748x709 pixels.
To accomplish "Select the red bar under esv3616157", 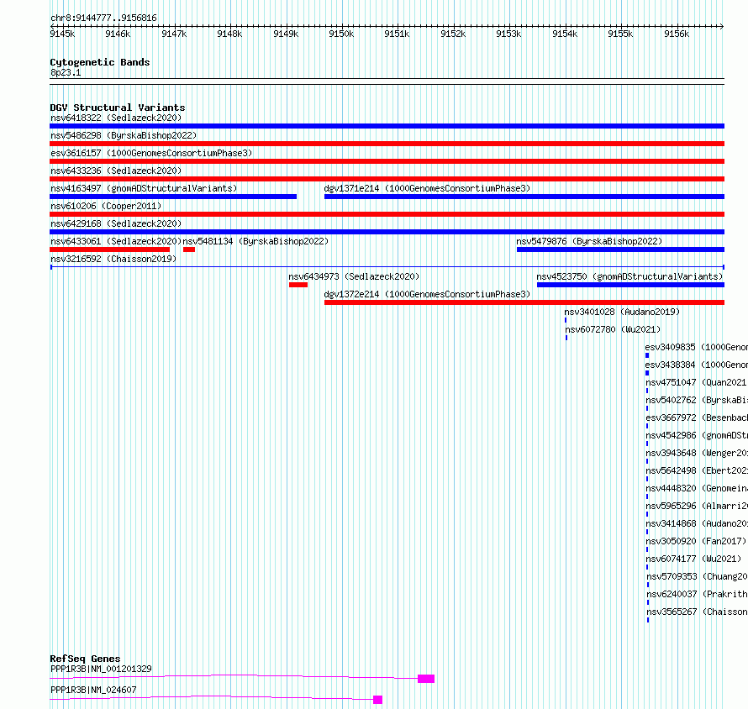I will tap(387, 161).
